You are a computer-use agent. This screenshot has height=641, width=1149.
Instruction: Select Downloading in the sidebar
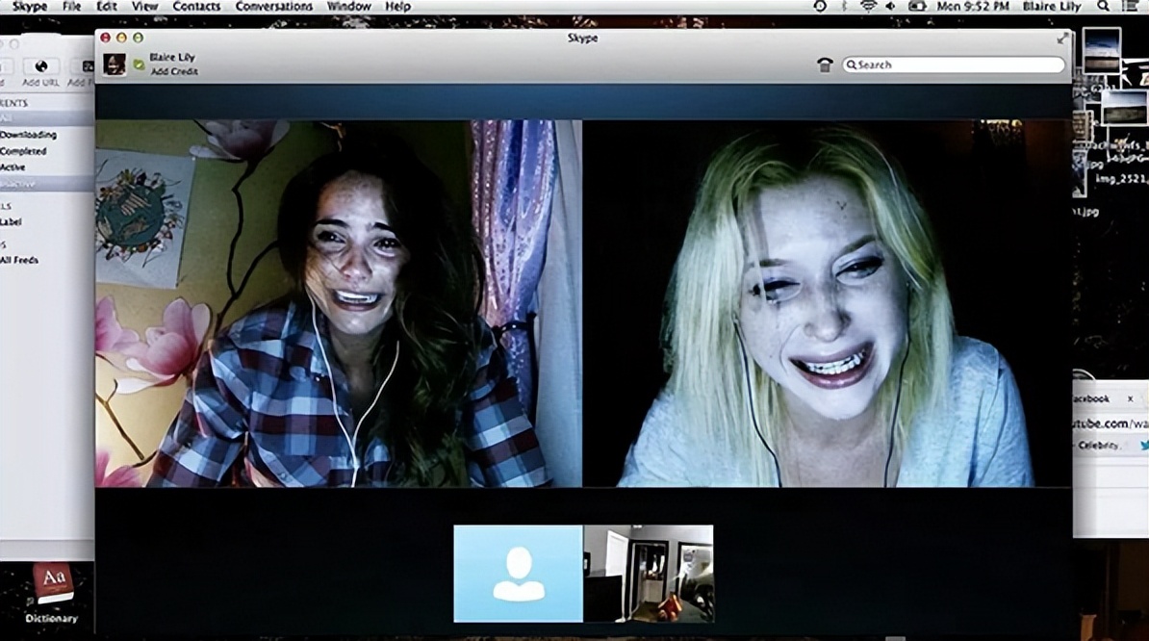[28, 135]
